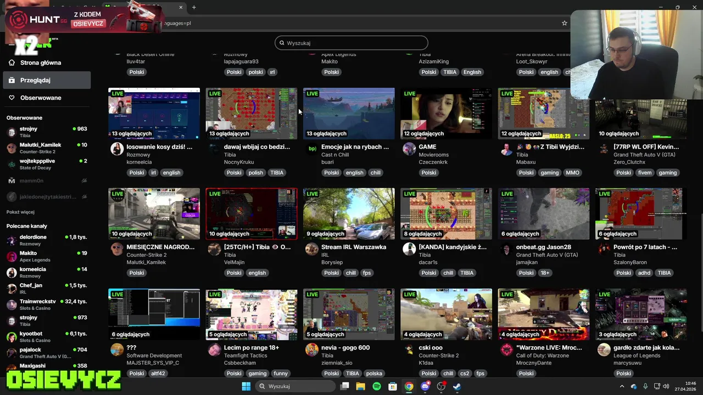Open korneelcia avatar in Polecane kanały
703x395 pixels.
point(12,273)
